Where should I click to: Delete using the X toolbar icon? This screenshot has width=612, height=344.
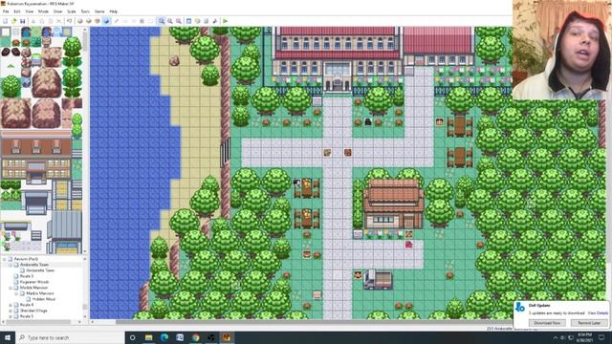59,21
